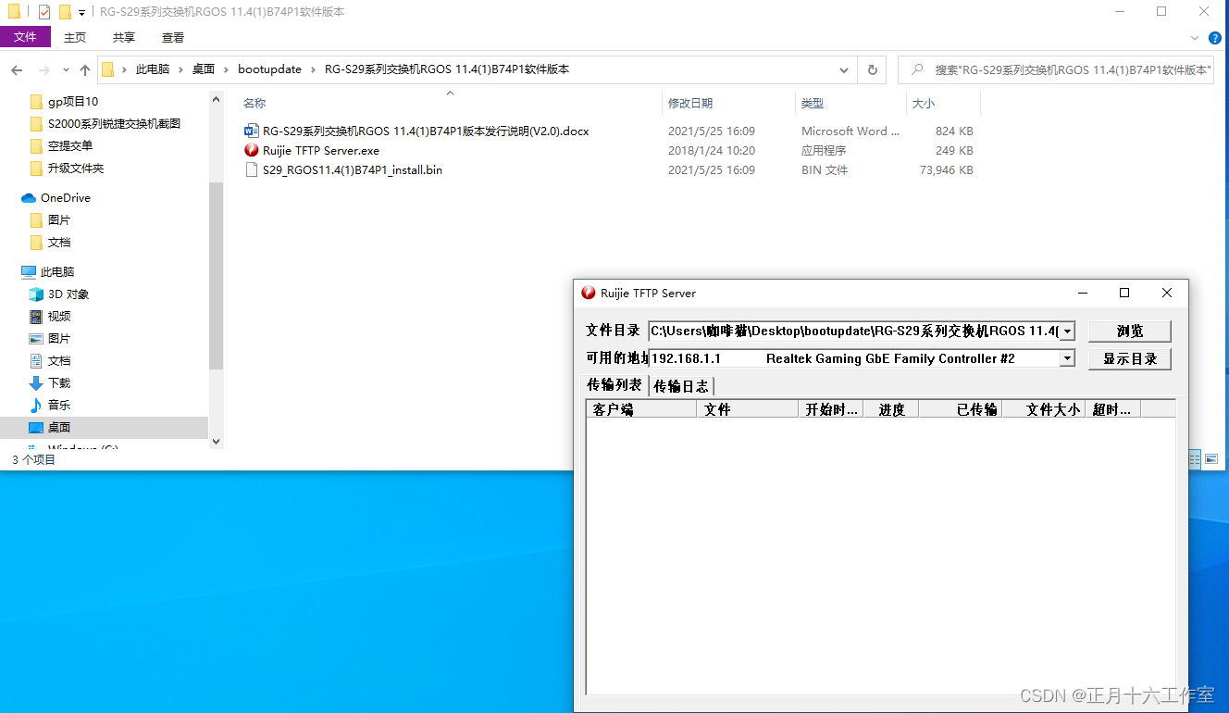Click the Properties checkmark icon in quick access toolbar
1229x713 pixels.
pos(44,12)
